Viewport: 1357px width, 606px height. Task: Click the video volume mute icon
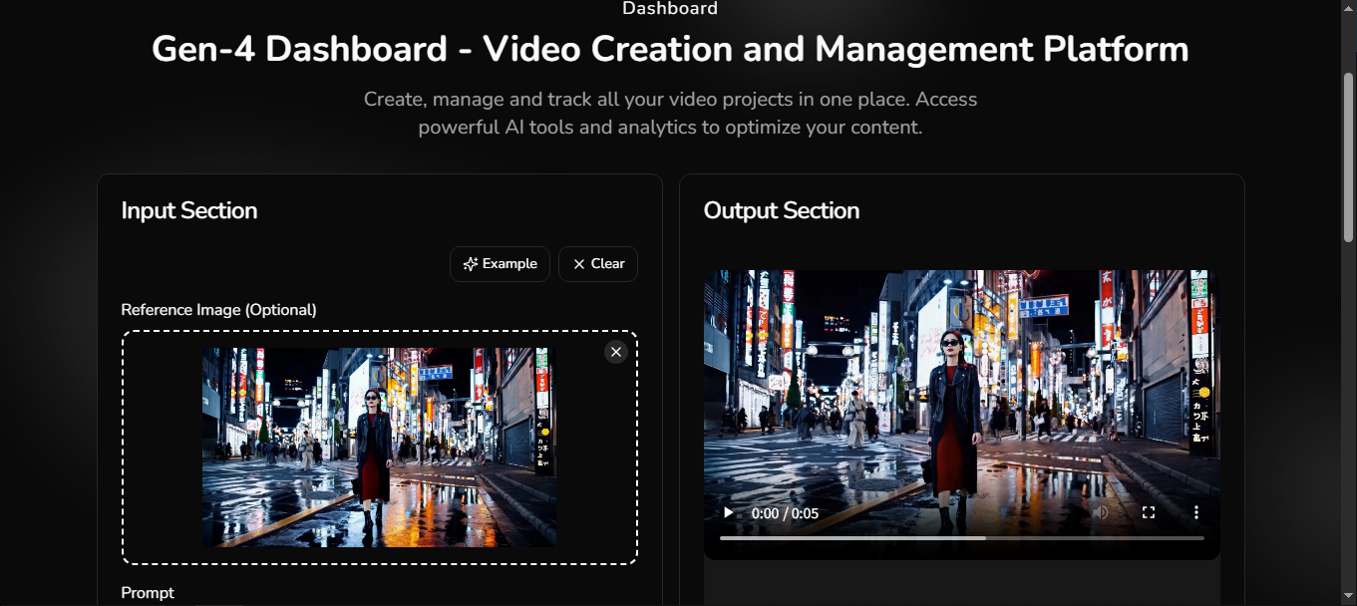tap(1101, 512)
